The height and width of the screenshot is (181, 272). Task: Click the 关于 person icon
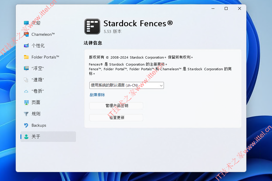[x=26, y=137]
